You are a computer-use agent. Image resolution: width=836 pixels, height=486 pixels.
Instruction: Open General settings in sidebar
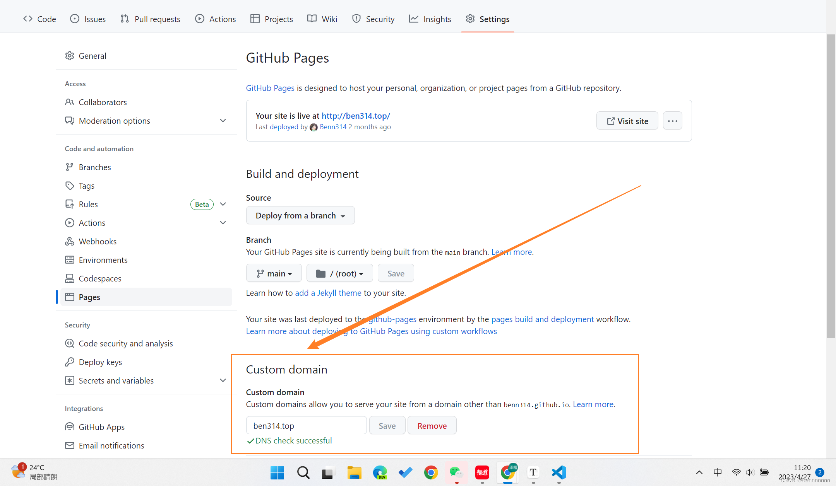[146, 56]
